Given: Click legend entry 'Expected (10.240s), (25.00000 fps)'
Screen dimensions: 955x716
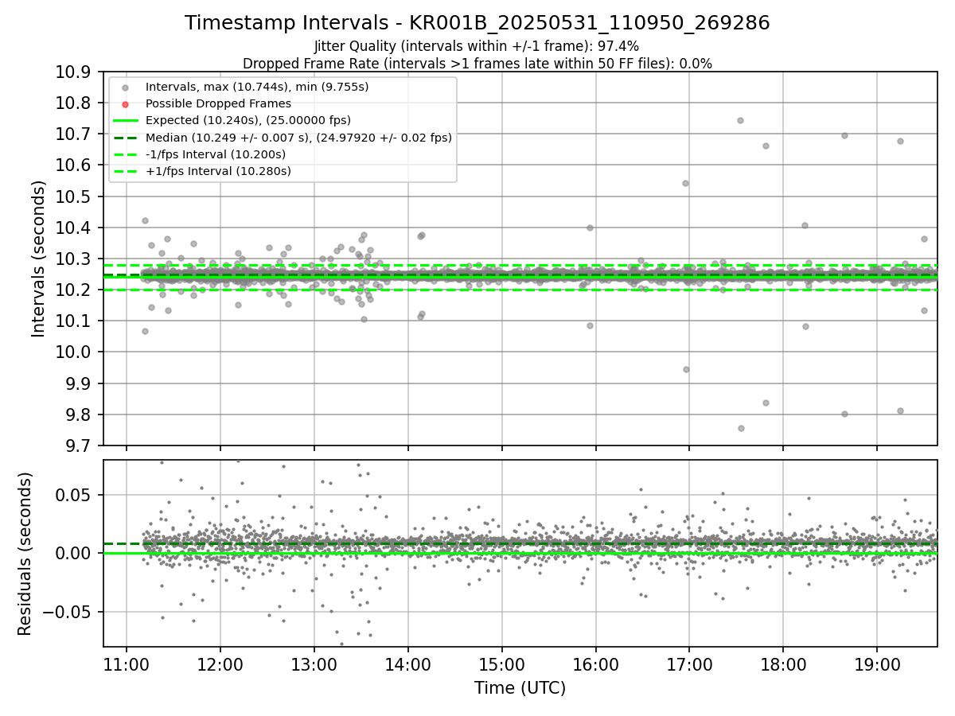Looking at the screenshot, I should pyautogui.click(x=248, y=120).
